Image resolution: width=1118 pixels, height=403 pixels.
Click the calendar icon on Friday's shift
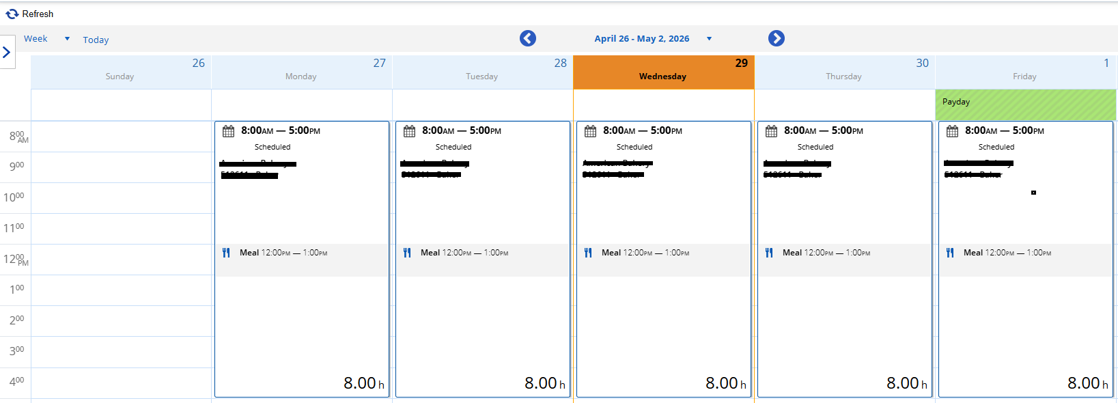tap(953, 131)
